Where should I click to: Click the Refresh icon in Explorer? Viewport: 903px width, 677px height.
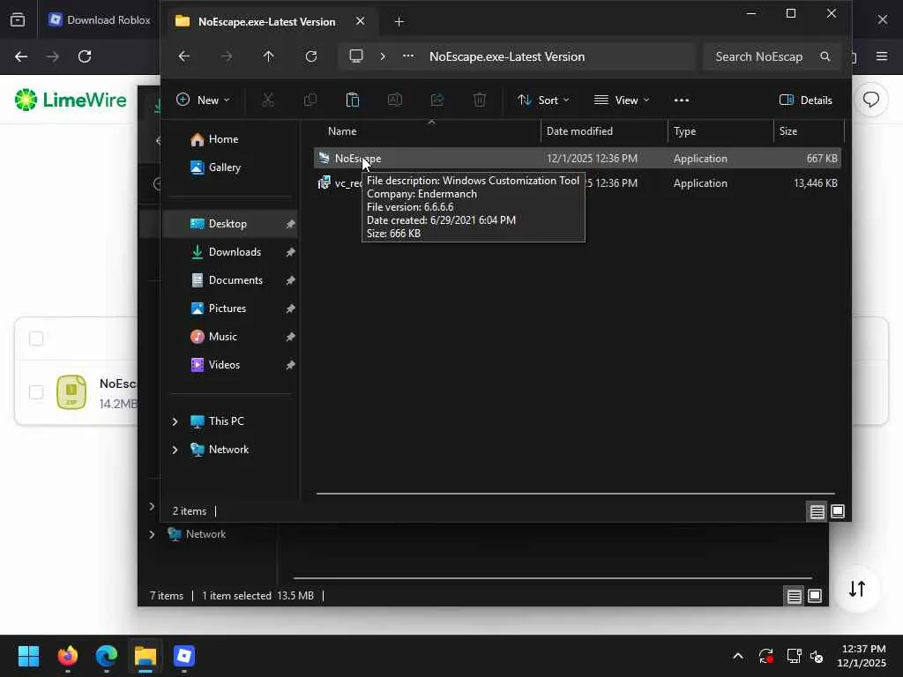tap(310, 56)
